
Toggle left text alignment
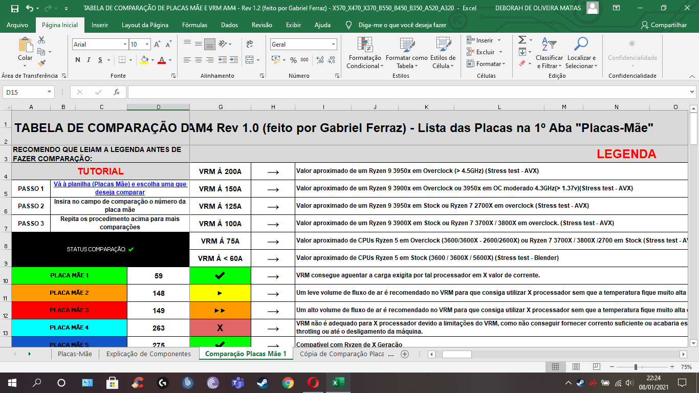pos(187,60)
